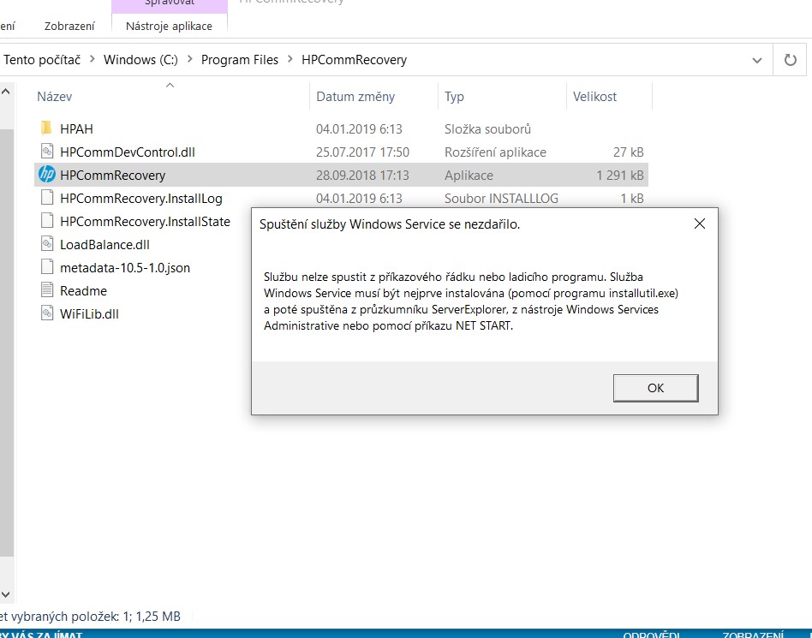The height and width of the screenshot is (638, 812).
Task: Select the HPCommDevControl.dll file name
Action: click(128, 152)
